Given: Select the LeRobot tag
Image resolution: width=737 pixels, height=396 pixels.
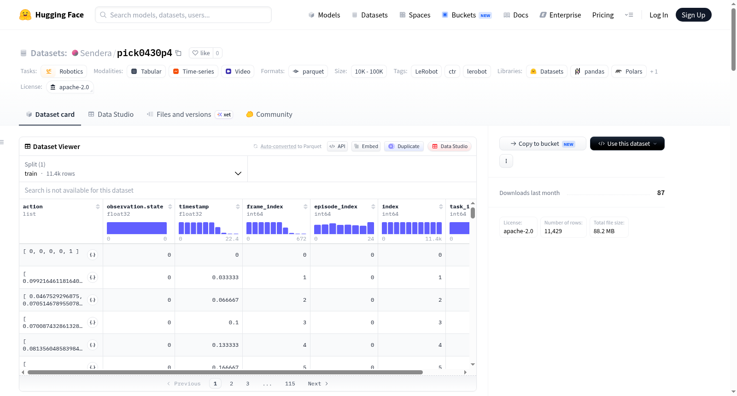Looking at the screenshot, I should tap(427, 71).
